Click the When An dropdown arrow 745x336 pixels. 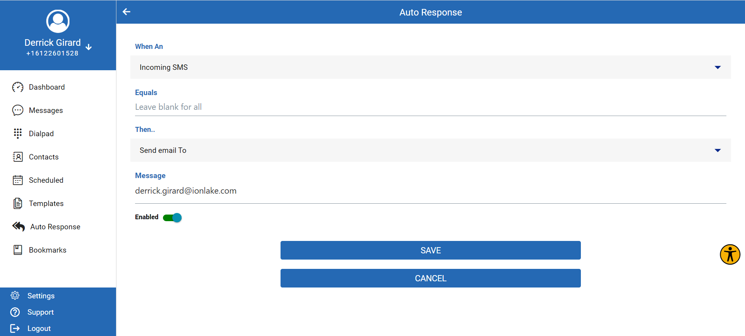pyautogui.click(x=717, y=68)
